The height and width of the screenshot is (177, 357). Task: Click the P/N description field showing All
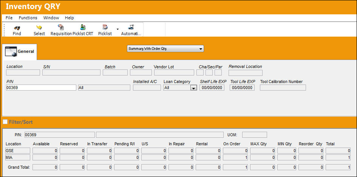[104, 88]
